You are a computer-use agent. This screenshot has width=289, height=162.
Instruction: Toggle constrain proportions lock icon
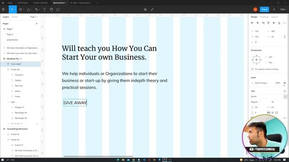(285, 36)
